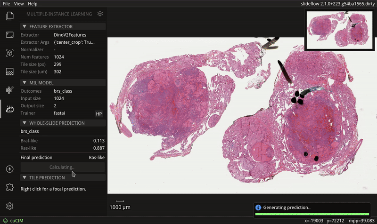The image size is (377, 224).
Task: Open the Mosaic map panel icon
Action: tap(9, 90)
